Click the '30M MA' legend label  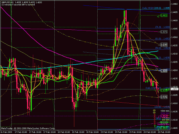[165, 113]
